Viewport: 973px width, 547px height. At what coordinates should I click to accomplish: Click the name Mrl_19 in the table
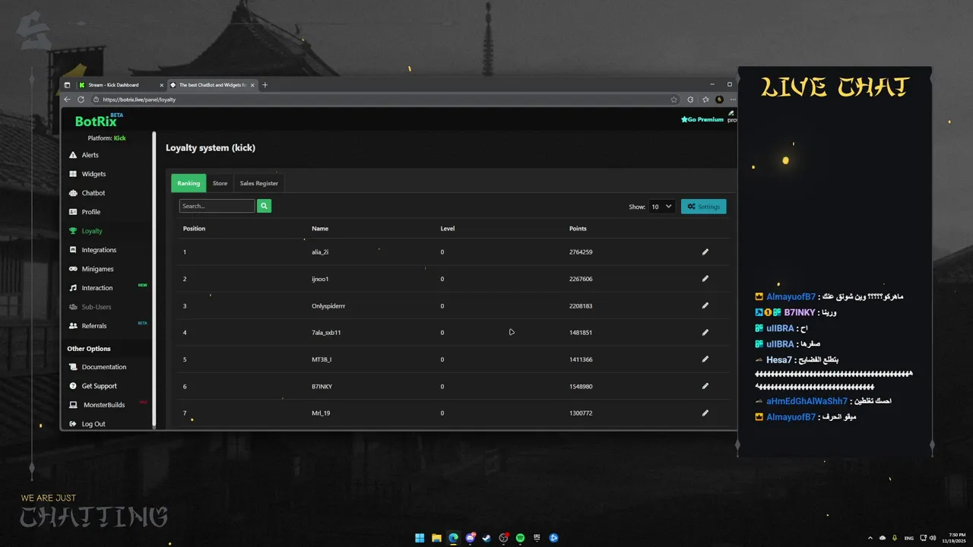click(321, 413)
